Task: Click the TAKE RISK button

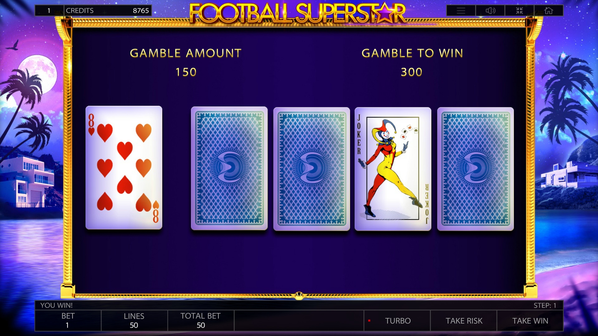Action: pos(464,321)
